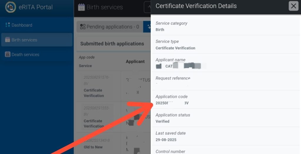Screen dimensions: 301x154
Task: Click the eRITA Portal logo emblem
Action: point(11,7)
